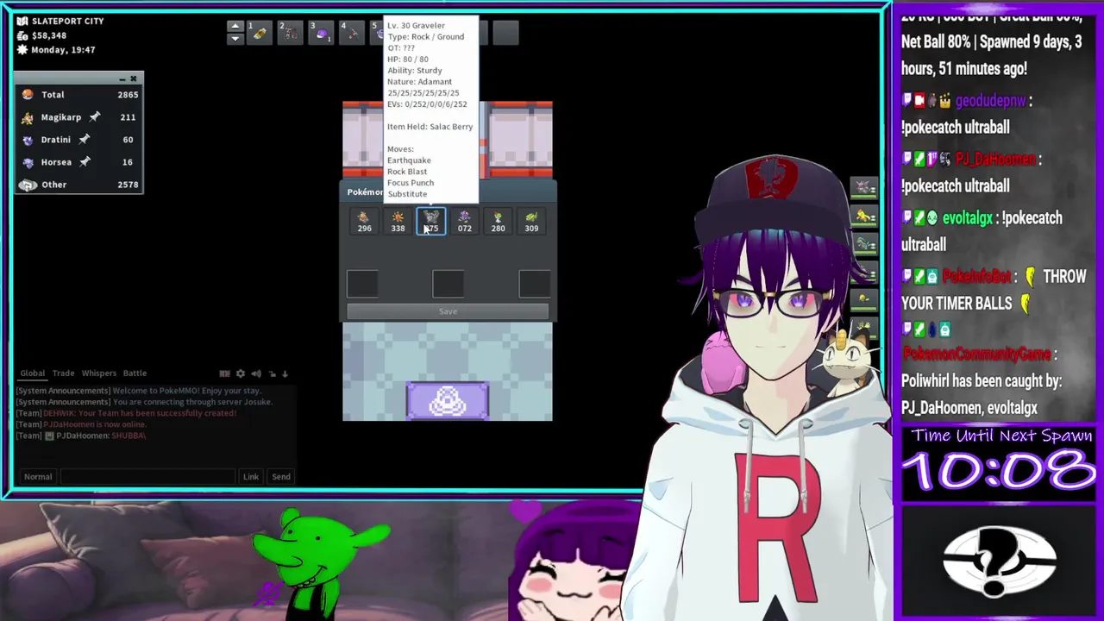The image size is (1104, 621).
Task: Focus the chat message input field
Action: [x=147, y=476]
